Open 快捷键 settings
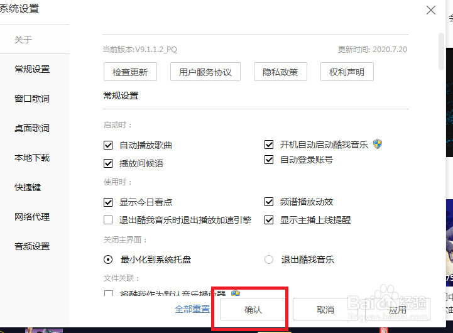Screen dimensions: 453x333 tap(28, 187)
